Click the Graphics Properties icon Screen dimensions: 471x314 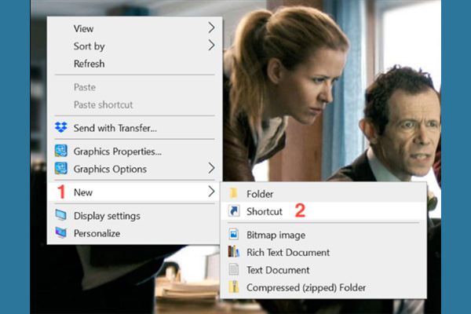click(x=61, y=151)
